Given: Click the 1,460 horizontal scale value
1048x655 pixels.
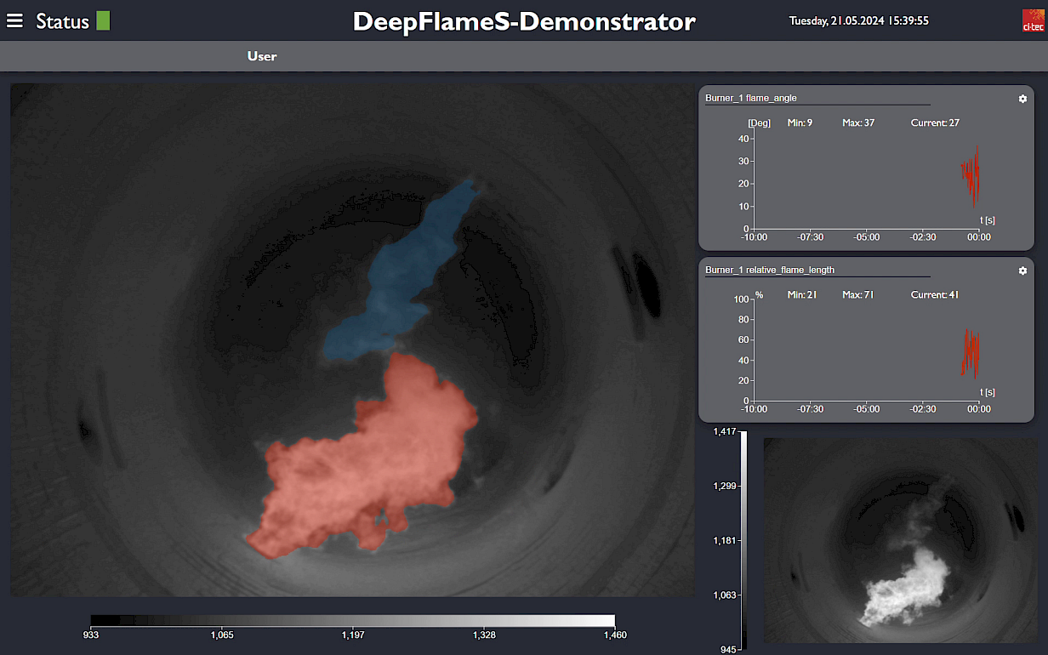Looking at the screenshot, I should tap(614, 635).
